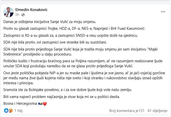Click the 2h post timestamp
This screenshot has width=171, height=117.
pyautogui.click(x=17, y=14)
